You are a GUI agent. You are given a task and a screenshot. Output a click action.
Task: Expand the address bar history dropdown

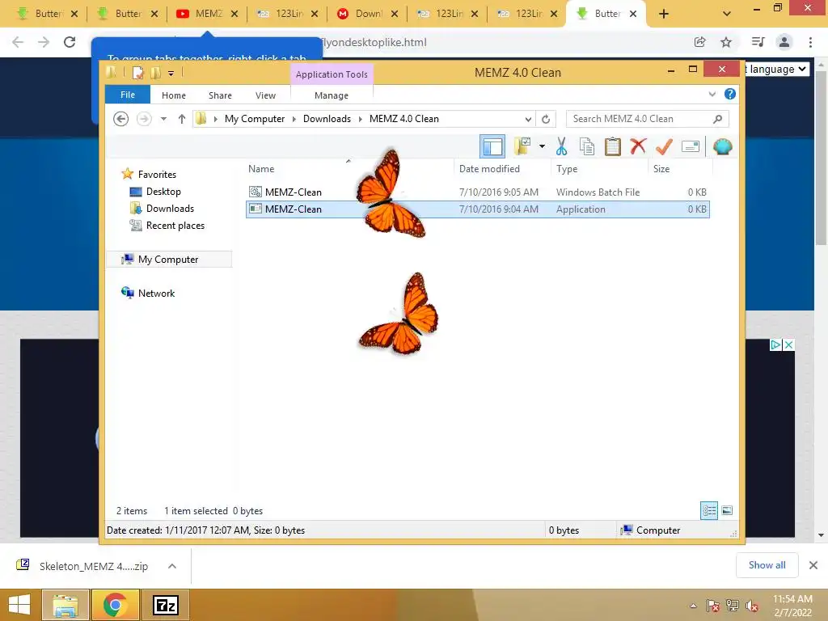pos(527,119)
